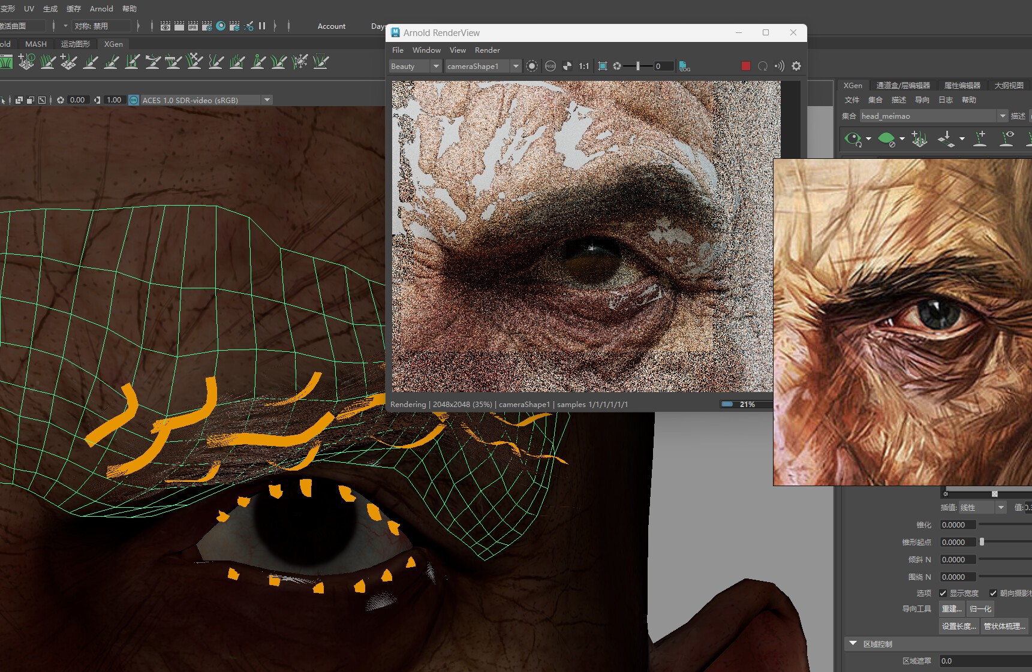This screenshot has width=1032, height=672.
Task: Click the 1:1 zoom icon
Action: point(583,66)
